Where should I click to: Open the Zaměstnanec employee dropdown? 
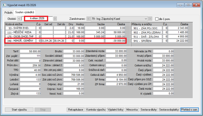pyautogui.click(x=119, y=19)
